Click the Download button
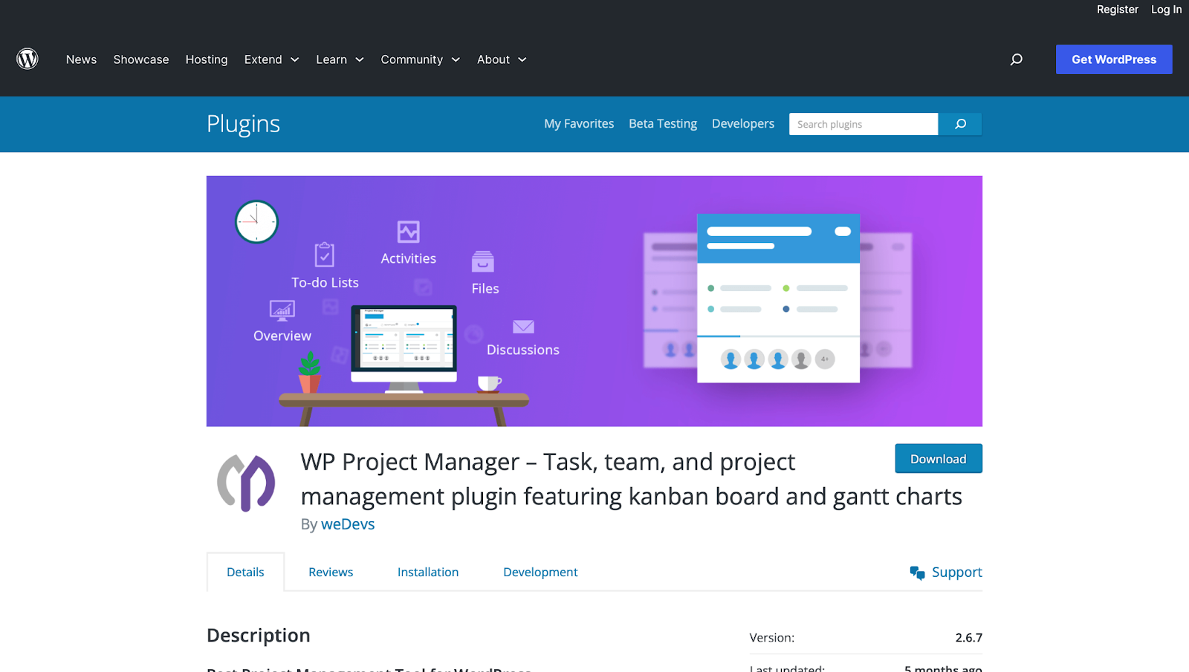 [x=939, y=459]
